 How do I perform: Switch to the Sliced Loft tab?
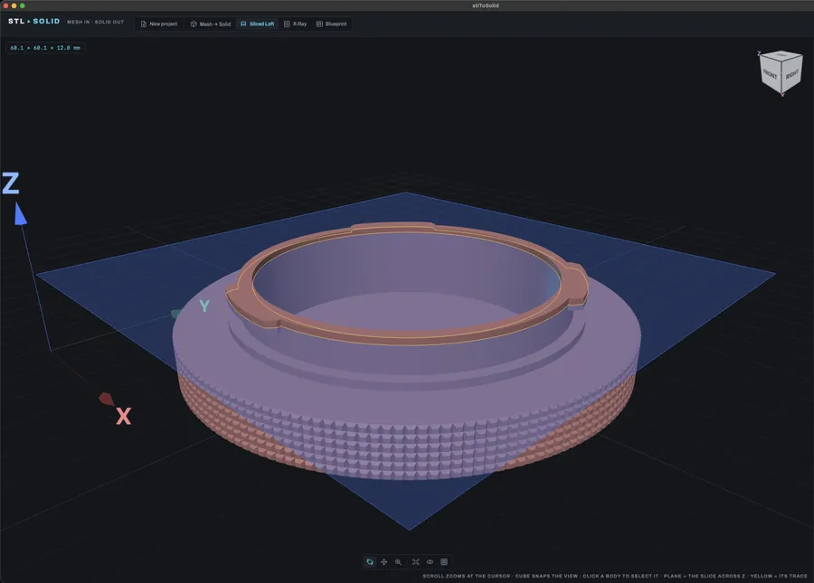(258, 24)
